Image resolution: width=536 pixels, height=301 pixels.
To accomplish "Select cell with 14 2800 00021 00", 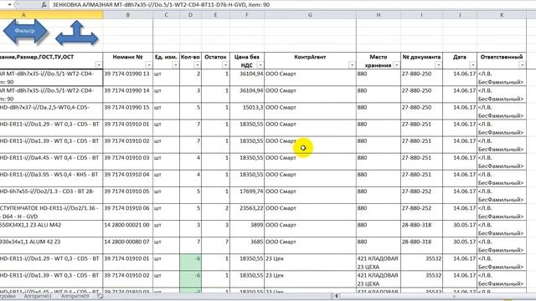I will click(128, 228).
